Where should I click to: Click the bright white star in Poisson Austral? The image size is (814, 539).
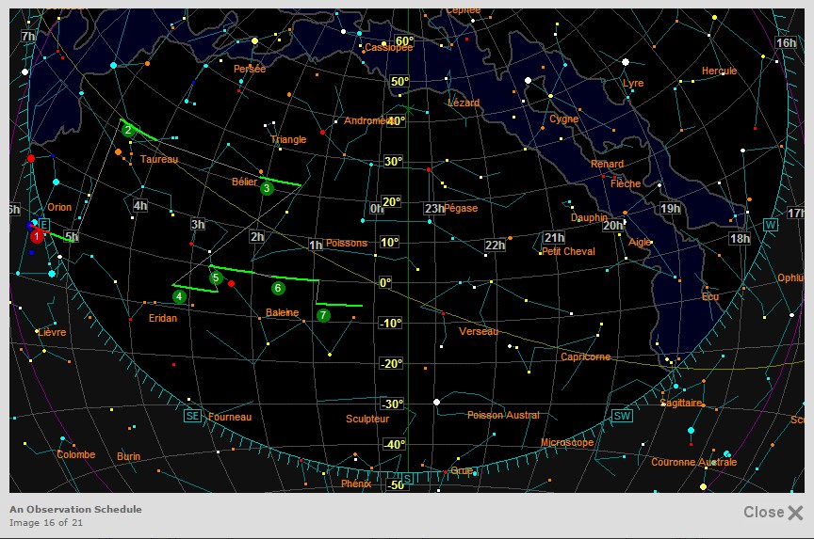coord(436,403)
